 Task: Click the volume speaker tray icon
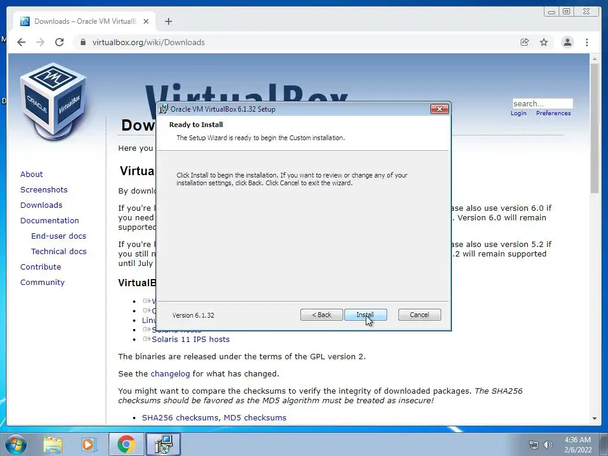tap(547, 445)
